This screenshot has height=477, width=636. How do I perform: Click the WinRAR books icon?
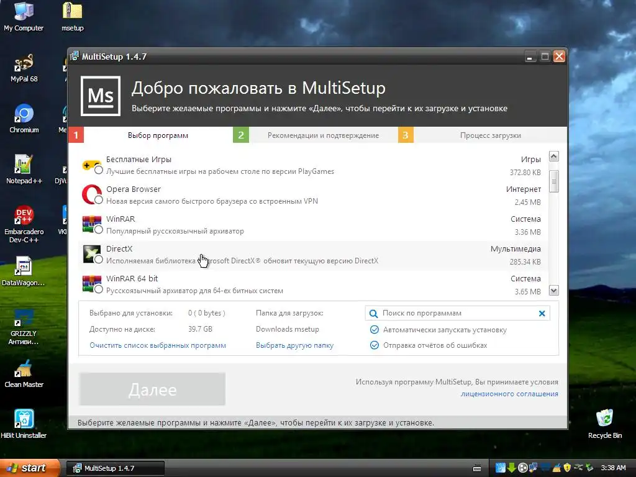[92, 224]
